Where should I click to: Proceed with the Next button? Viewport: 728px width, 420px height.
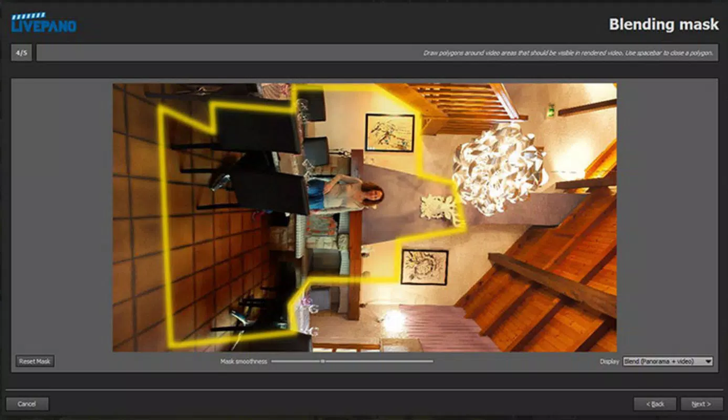point(701,404)
